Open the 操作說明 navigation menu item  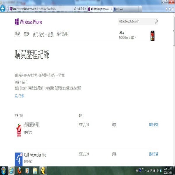pyautogui.click(x=62, y=34)
